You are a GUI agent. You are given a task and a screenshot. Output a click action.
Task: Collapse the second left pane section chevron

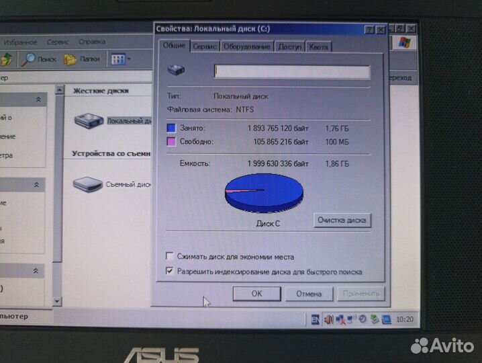coord(36,185)
